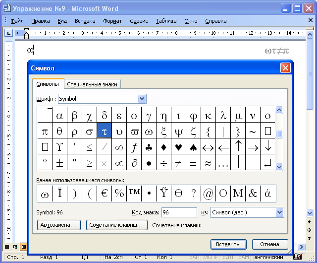Pick the delta symbol cell
Viewport: 317px width, 263px height.
105,115
